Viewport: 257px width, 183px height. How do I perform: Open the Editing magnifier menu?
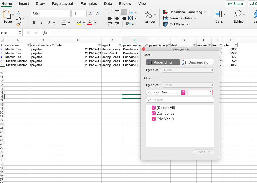[x=237, y=14]
